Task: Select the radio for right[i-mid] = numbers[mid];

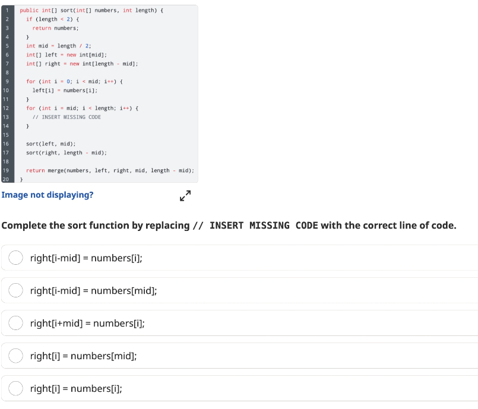Action: pyautogui.click(x=15, y=290)
